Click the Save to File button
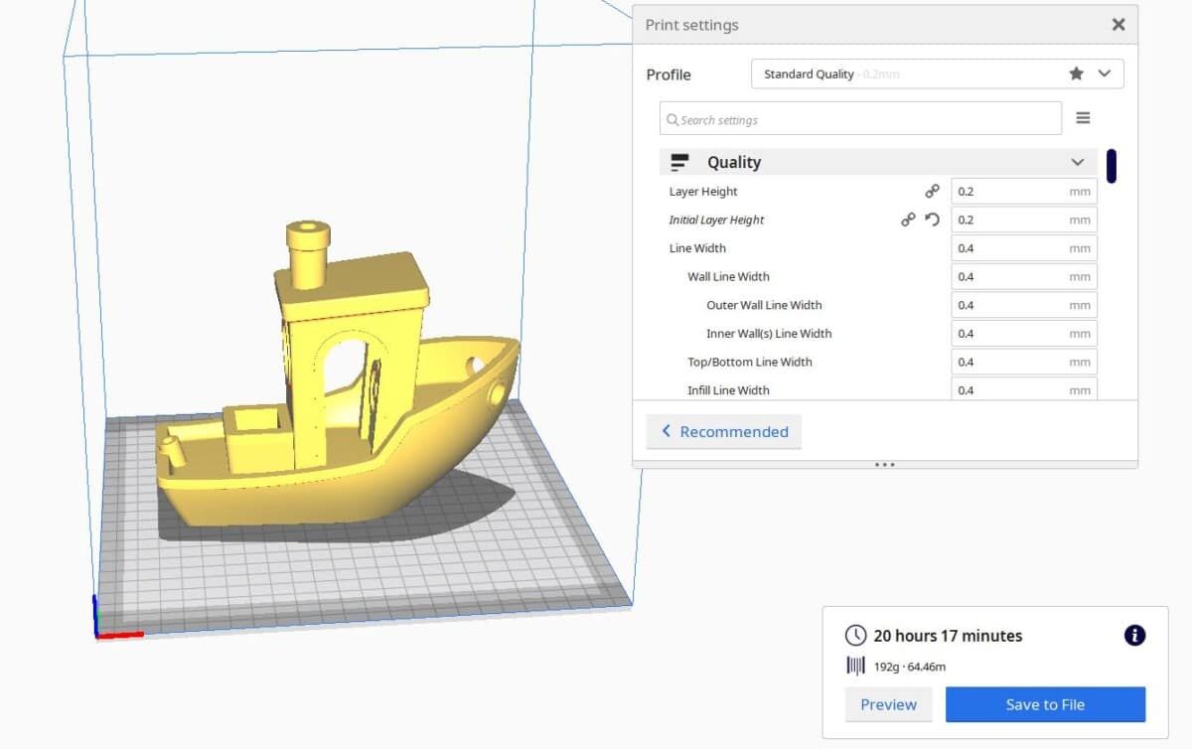The height and width of the screenshot is (749, 1192). coord(1045,704)
